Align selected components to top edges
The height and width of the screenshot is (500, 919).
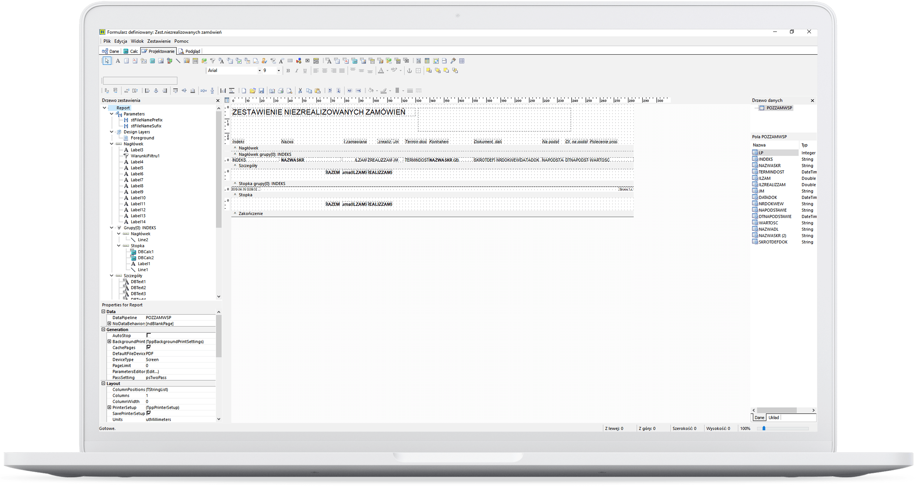(x=175, y=91)
